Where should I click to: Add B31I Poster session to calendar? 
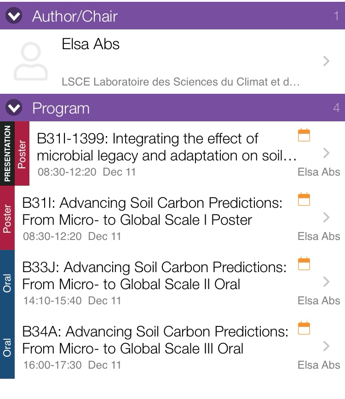[304, 199]
